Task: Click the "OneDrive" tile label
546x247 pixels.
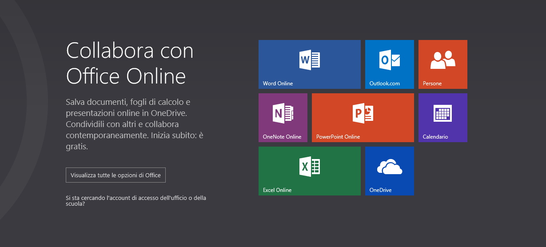Action: (381, 190)
